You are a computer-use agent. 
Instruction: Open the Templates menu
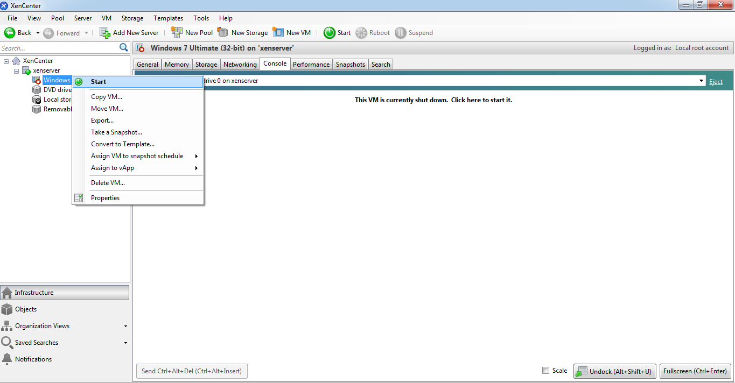click(169, 18)
